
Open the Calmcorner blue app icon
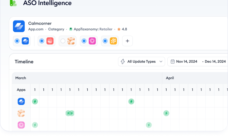click(x=19, y=26)
